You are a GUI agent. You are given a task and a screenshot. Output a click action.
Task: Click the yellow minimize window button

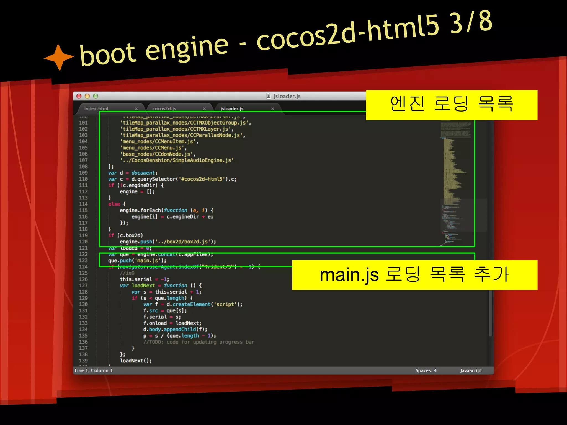click(87, 96)
